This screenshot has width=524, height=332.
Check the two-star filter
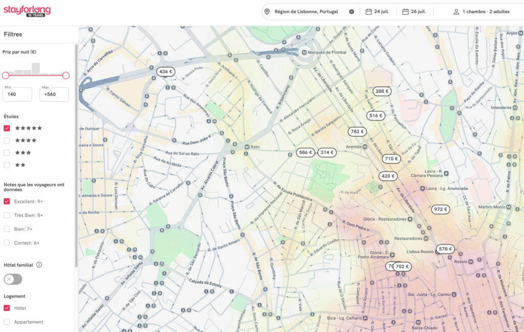[x=7, y=165]
